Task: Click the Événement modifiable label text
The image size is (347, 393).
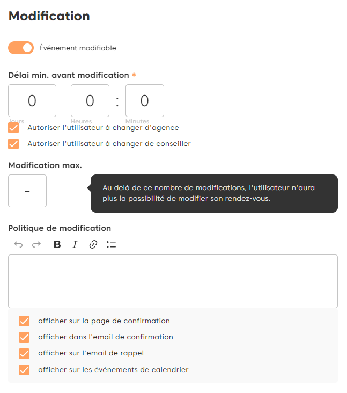Action: 78,48
